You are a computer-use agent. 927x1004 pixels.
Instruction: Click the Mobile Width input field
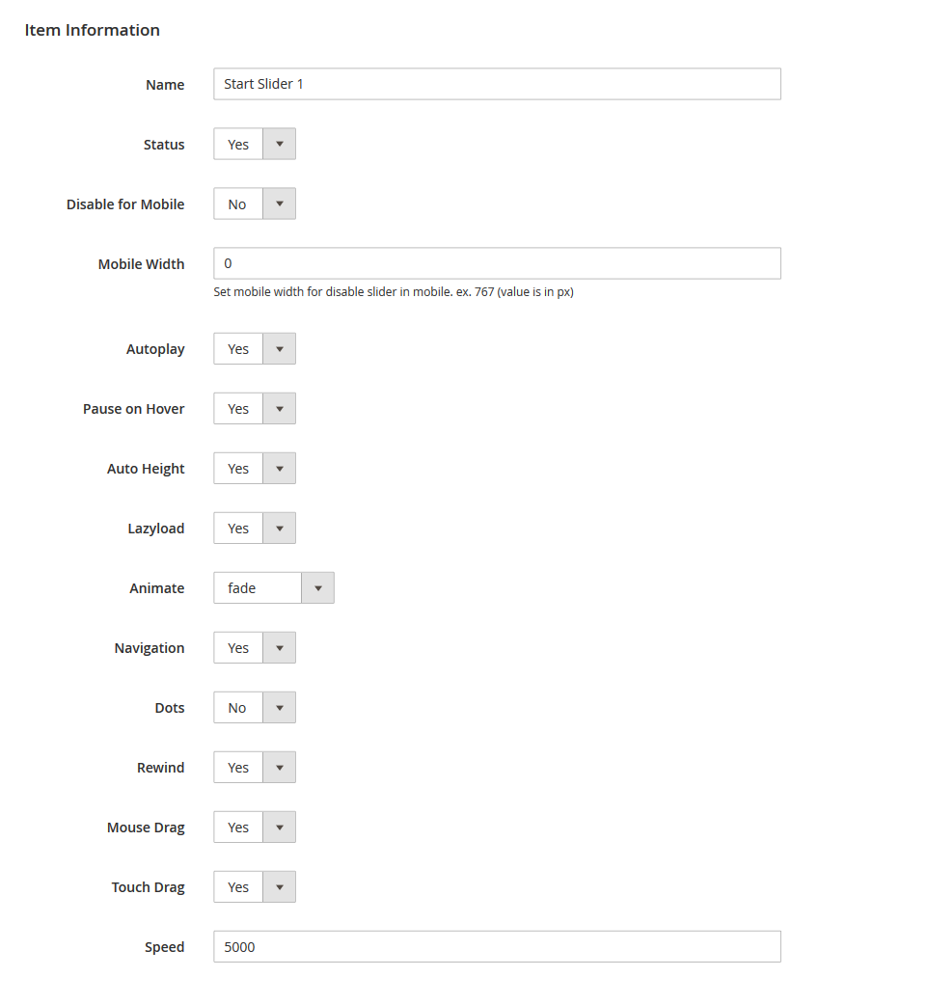(x=497, y=263)
